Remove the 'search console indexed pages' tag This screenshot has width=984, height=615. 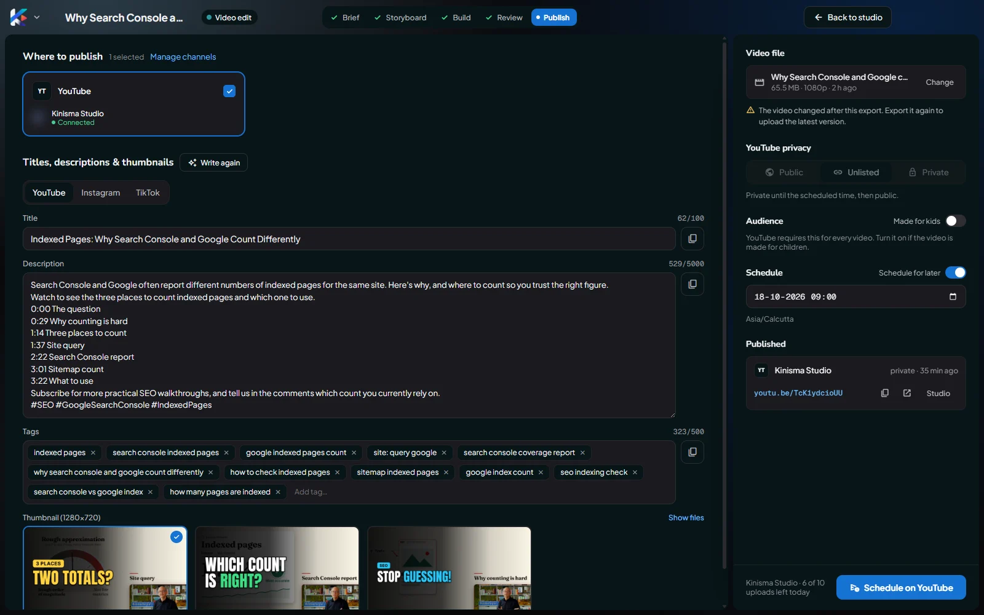(x=226, y=453)
